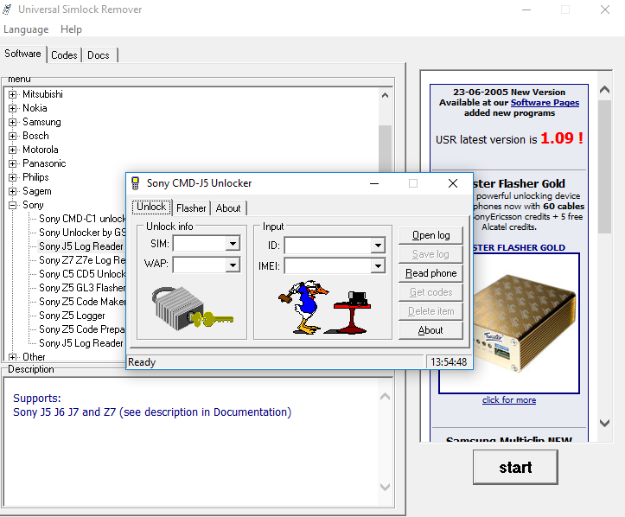Open the SIM dropdown list
This screenshot has height=517, width=625.
click(x=232, y=245)
